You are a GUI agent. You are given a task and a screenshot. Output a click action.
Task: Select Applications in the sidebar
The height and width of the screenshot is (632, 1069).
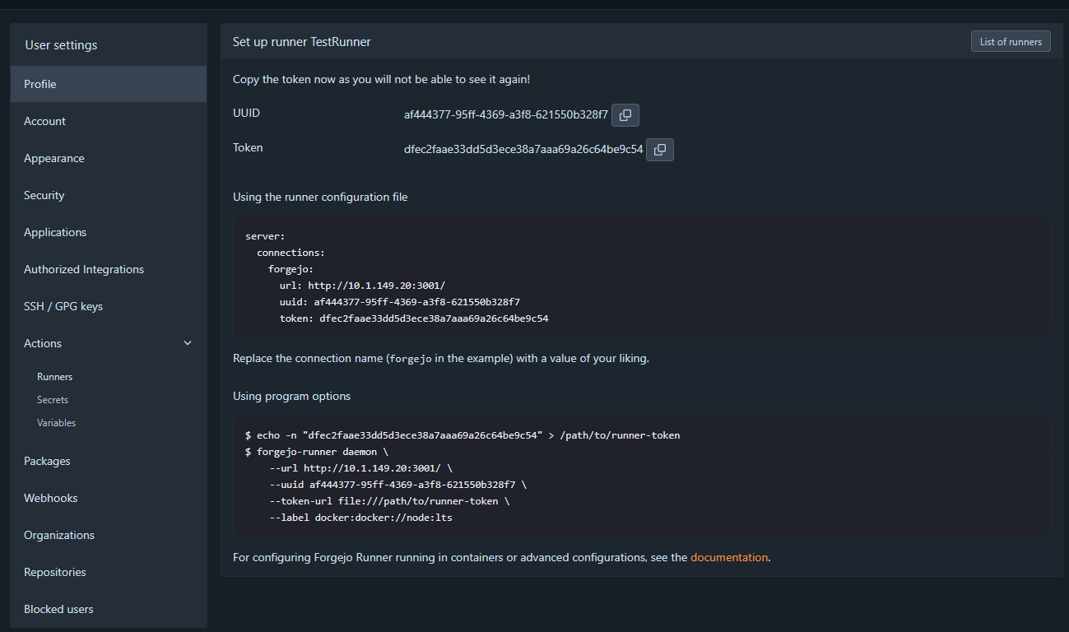tap(109, 232)
